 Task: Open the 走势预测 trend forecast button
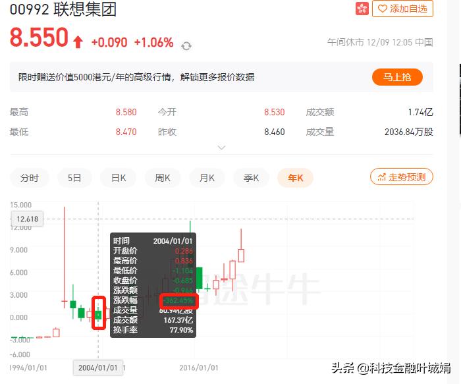(x=402, y=177)
